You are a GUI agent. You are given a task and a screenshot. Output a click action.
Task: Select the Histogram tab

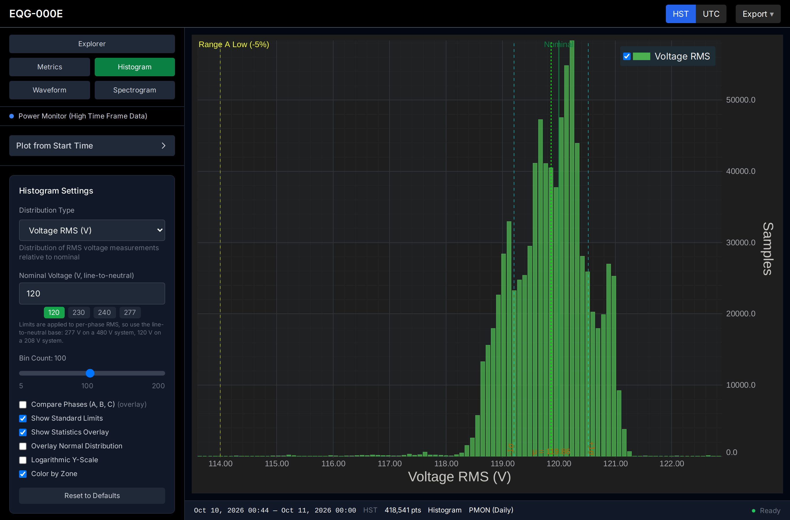135,67
